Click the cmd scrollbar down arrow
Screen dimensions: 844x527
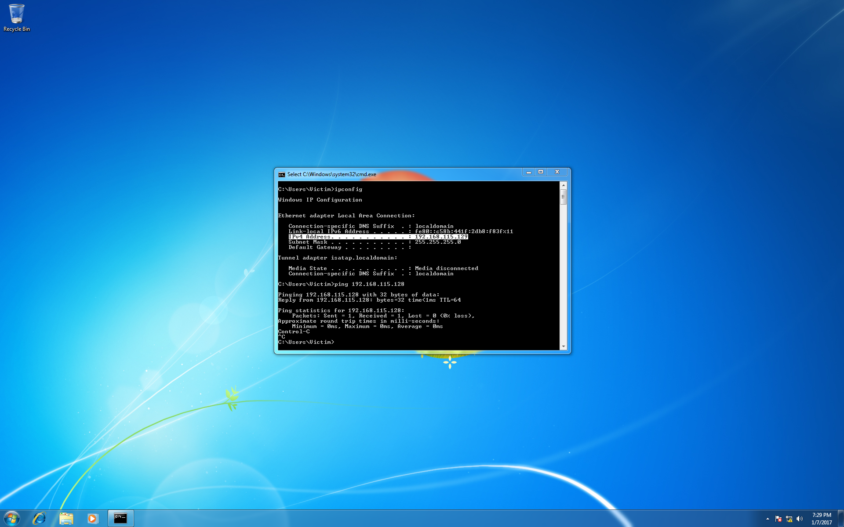tap(563, 347)
